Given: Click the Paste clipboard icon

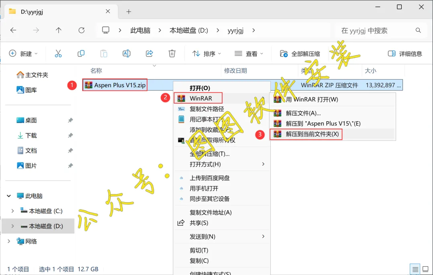Looking at the screenshot, I should (104, 54).
